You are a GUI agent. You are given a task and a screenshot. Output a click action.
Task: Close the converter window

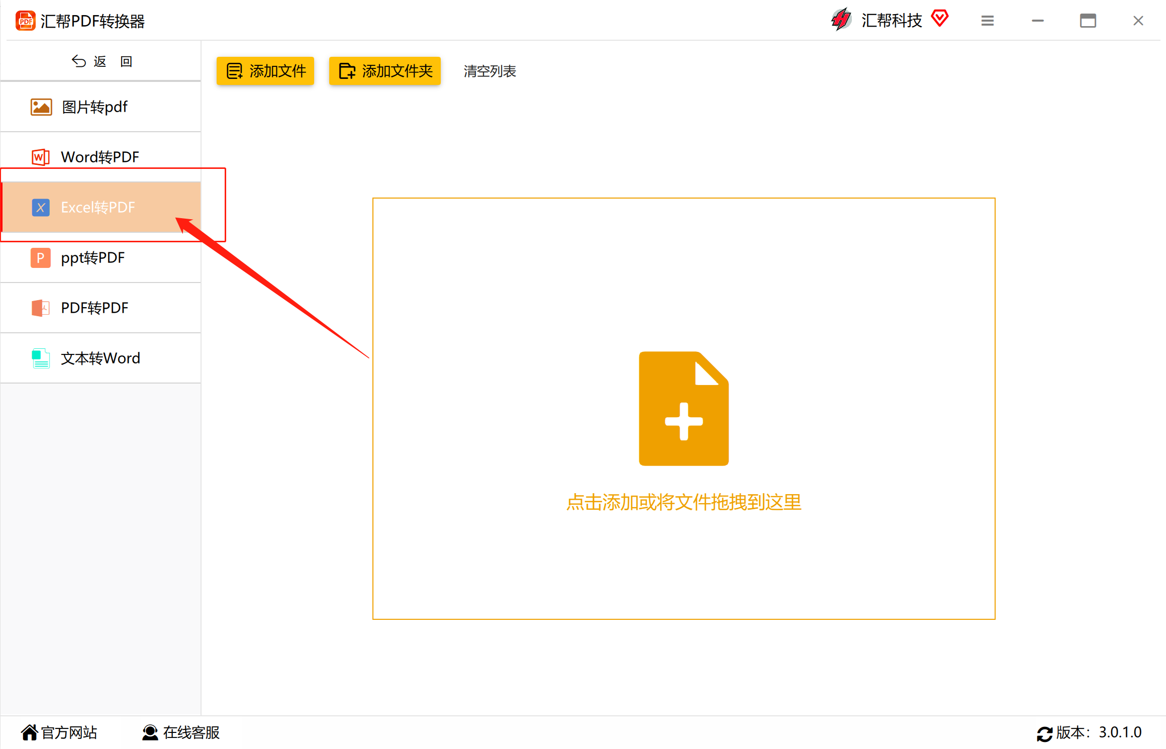click(1138, 21)
